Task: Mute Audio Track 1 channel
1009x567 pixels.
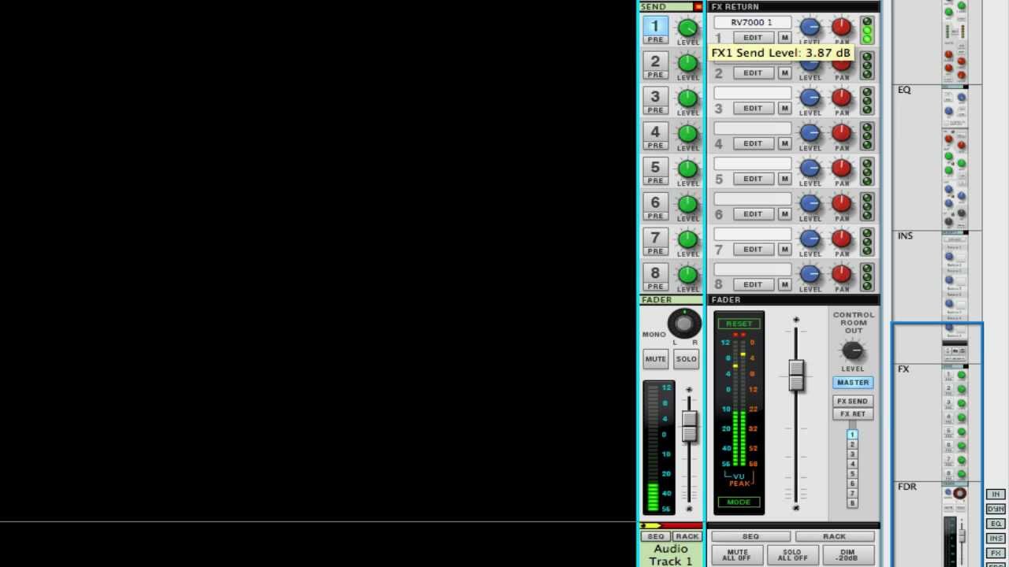Action: coord(656,359)
